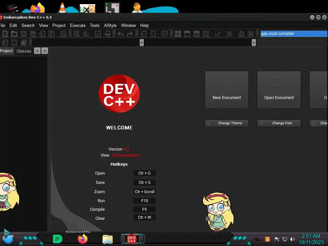Click the Delete Profiling Information icon
Viewport: 328px width, 246px height.
[250, 34]
